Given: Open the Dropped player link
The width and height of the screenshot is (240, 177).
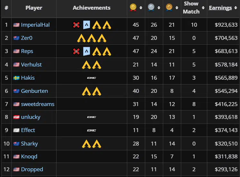Looking at the screenshot, I should click(32, 169).
